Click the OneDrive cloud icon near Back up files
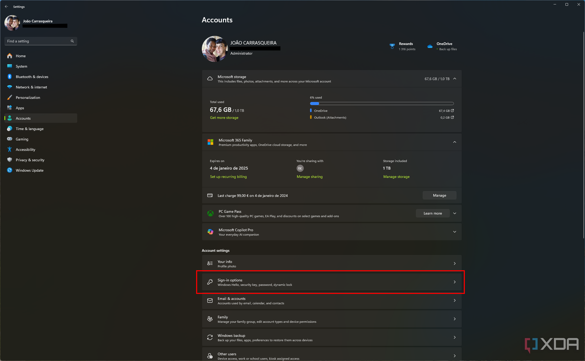This screenshot has height=361, width=585. 430,46
